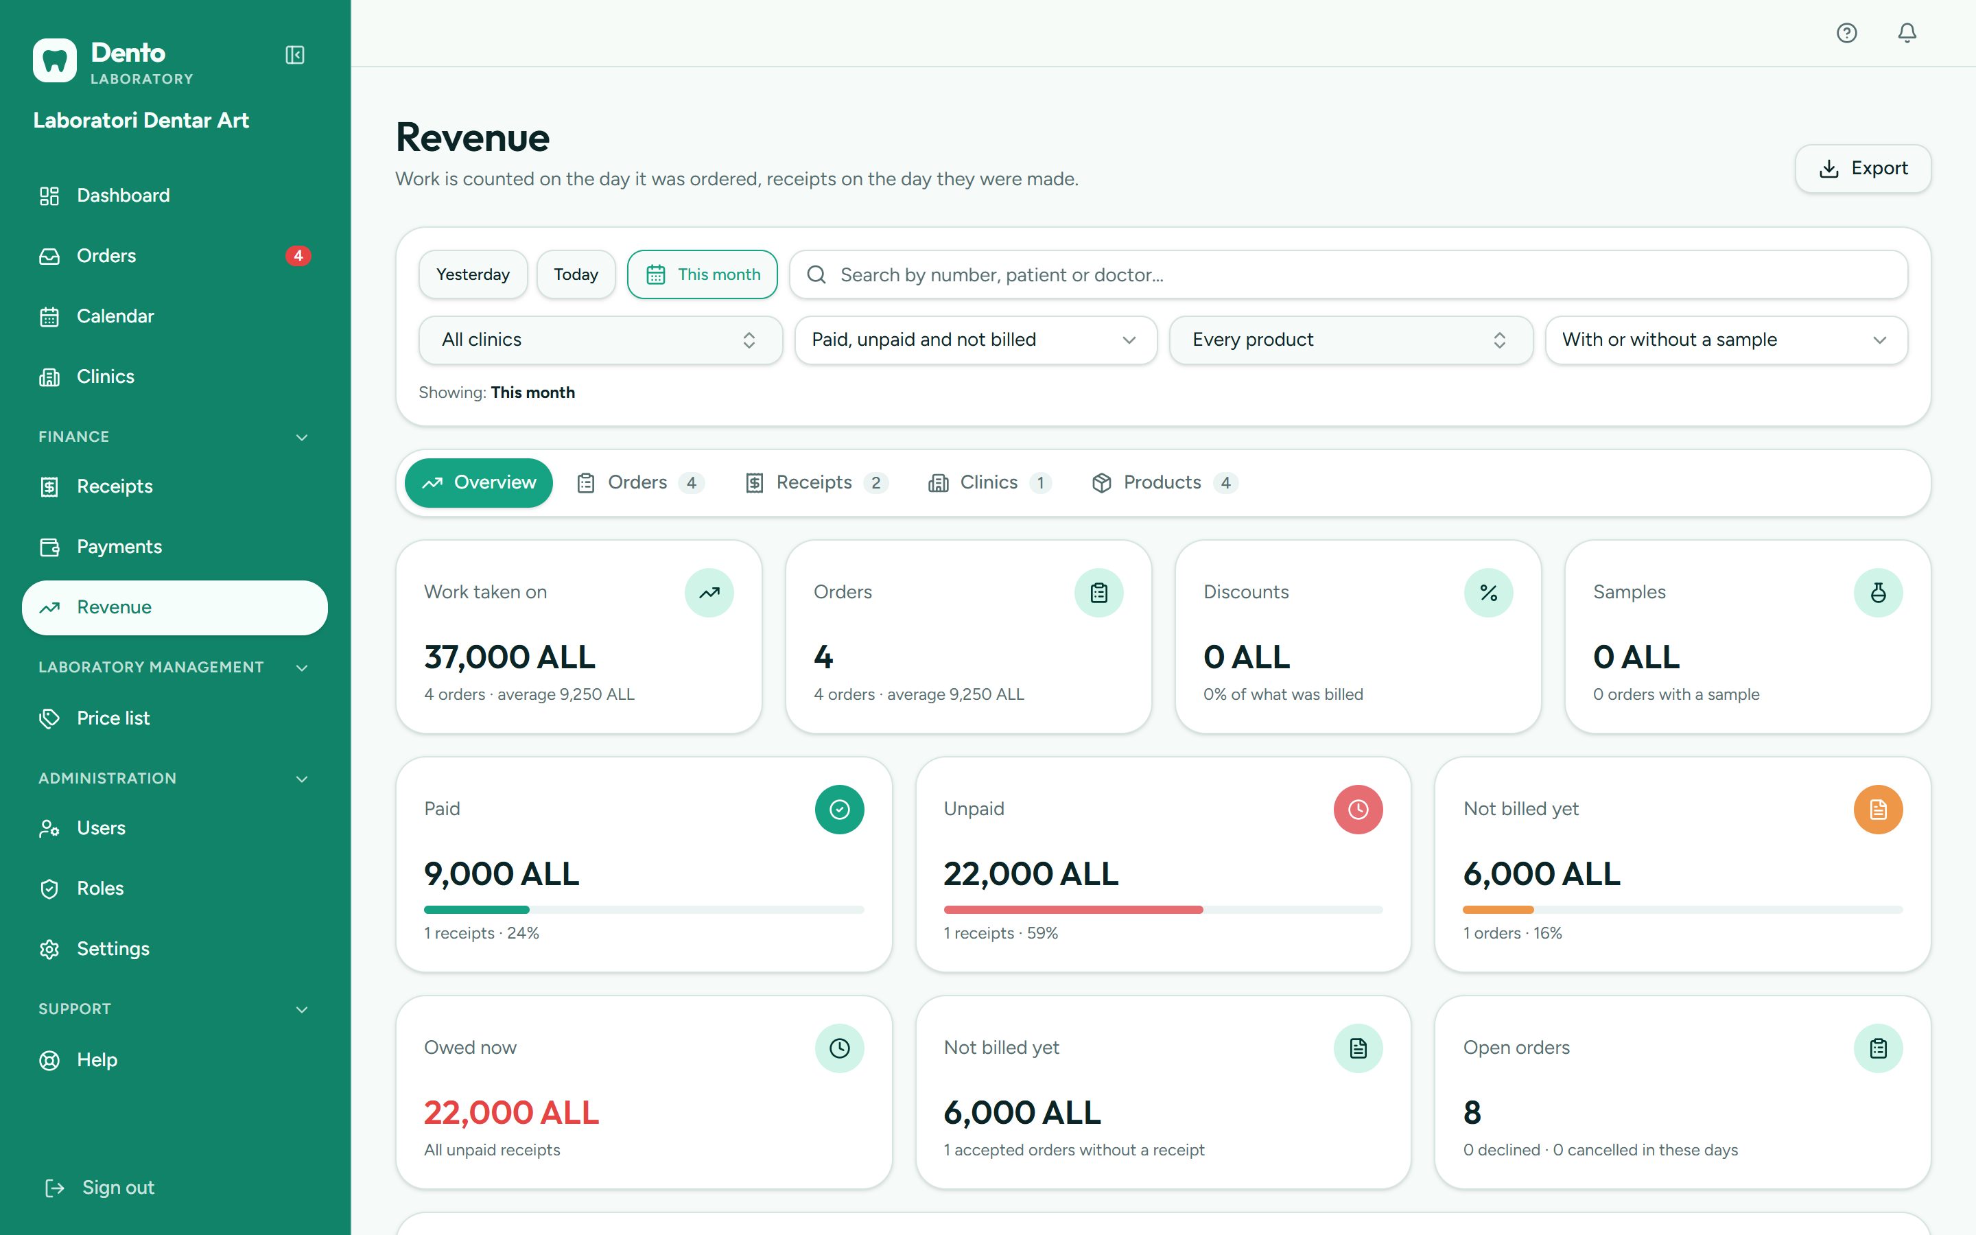Click the Orders red badge showing 4
Screen dimensions: 1976x1235
point(298,256)
